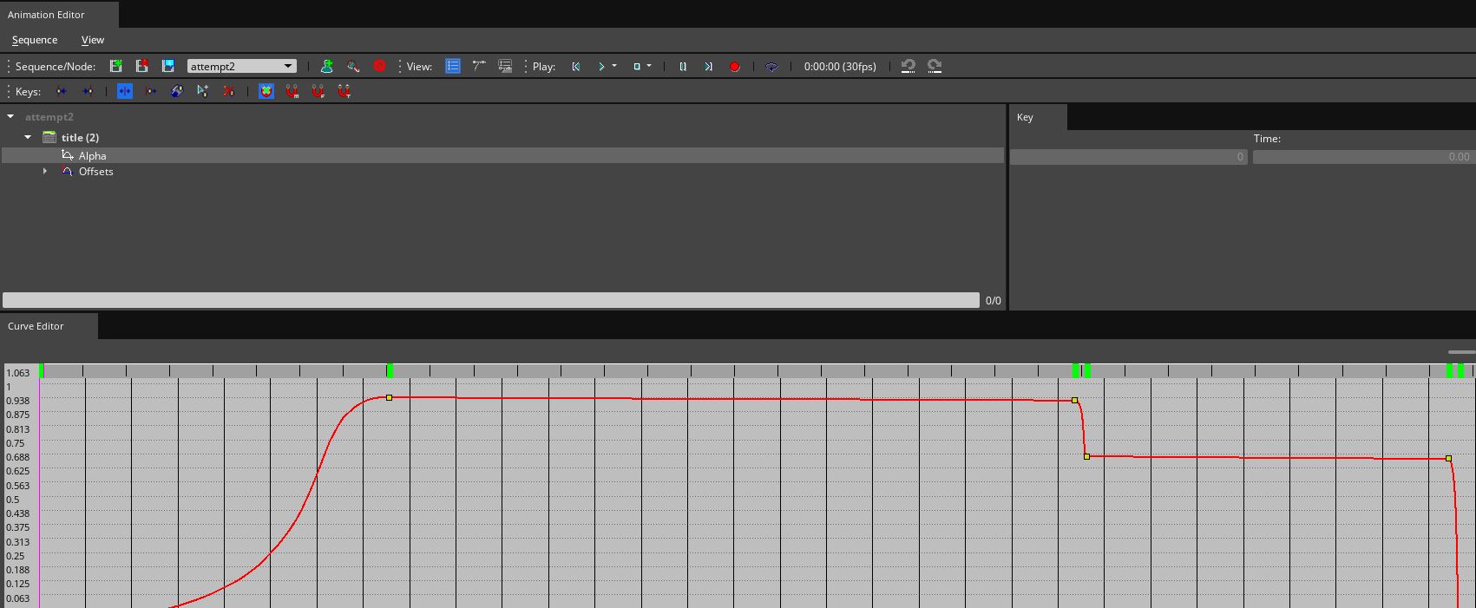Click the 0:00:00 (30fps) timecode

[x=840, y=66]
